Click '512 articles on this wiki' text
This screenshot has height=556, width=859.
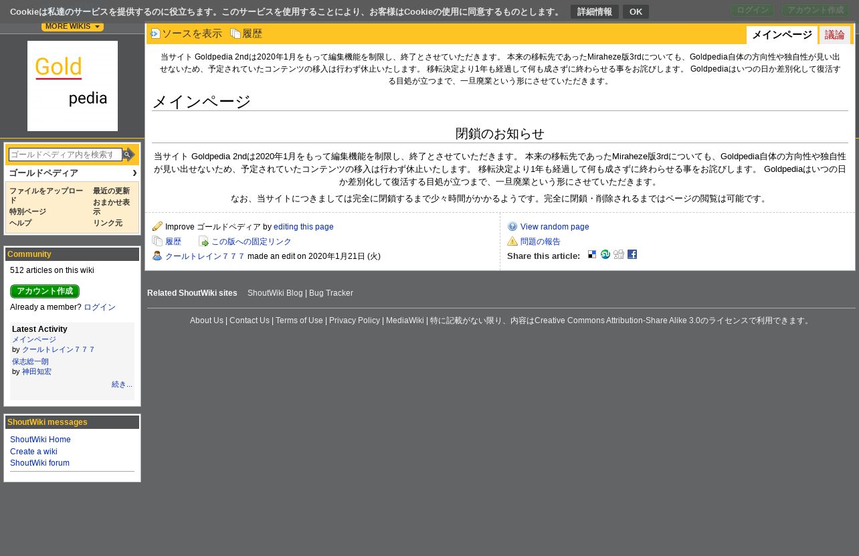point(52,270)
